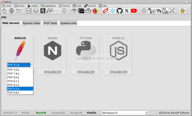The image size is (192, 116).
Task: Click the web servers rack icon
Action: pos(29,11)
